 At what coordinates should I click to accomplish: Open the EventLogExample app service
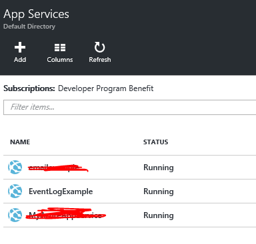(61, 191)
